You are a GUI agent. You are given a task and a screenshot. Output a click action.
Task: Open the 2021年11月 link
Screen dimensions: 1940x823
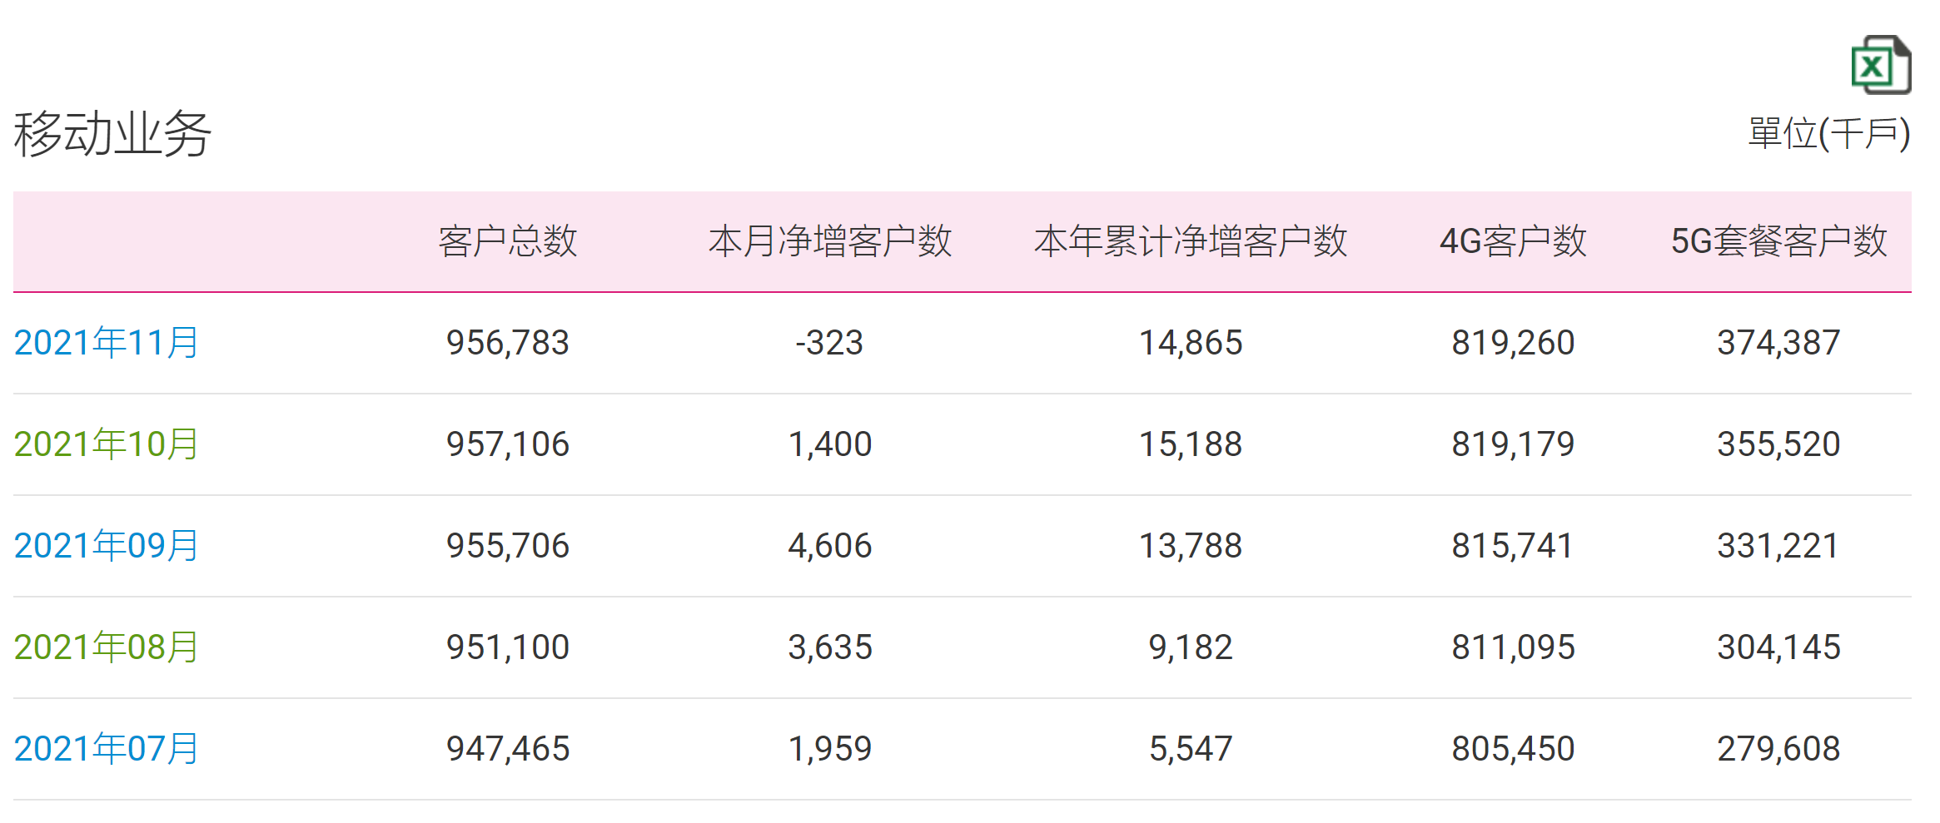coord(107,343)
